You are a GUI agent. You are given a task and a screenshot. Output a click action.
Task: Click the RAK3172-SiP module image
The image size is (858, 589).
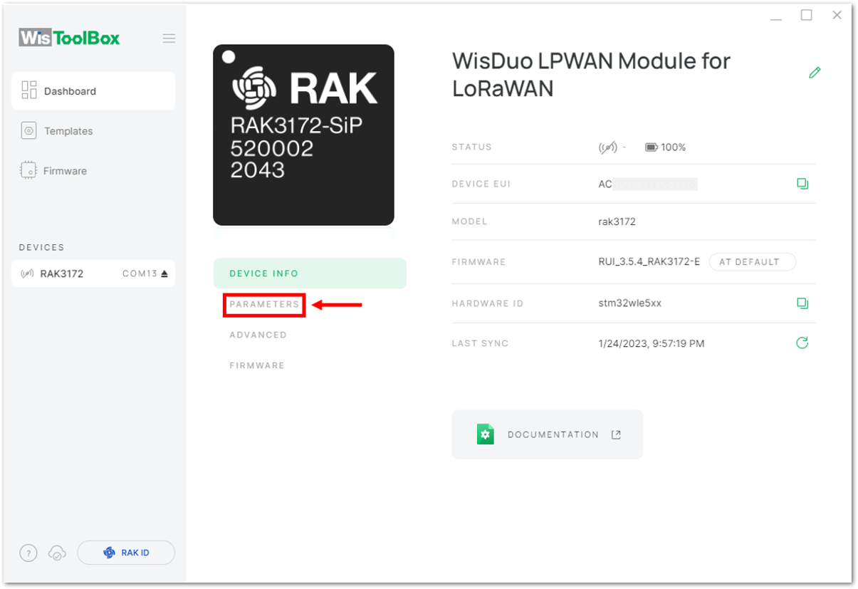click(x=303, y=135)
